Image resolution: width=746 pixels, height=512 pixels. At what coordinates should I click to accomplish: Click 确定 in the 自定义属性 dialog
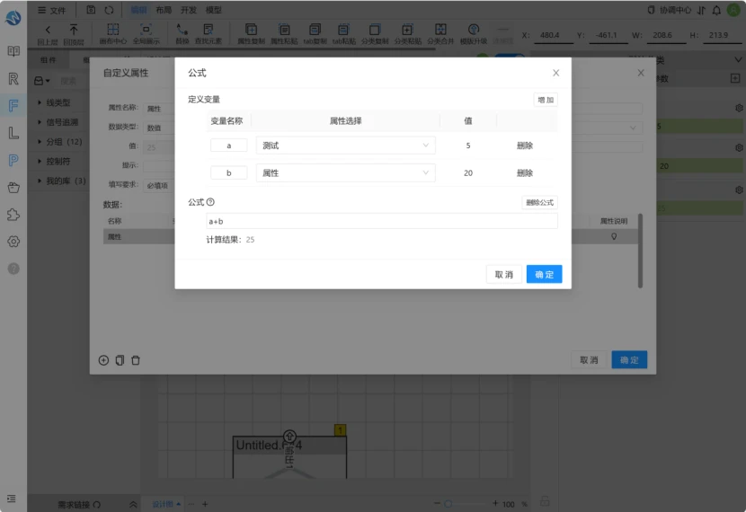click(x=629, y=360)
